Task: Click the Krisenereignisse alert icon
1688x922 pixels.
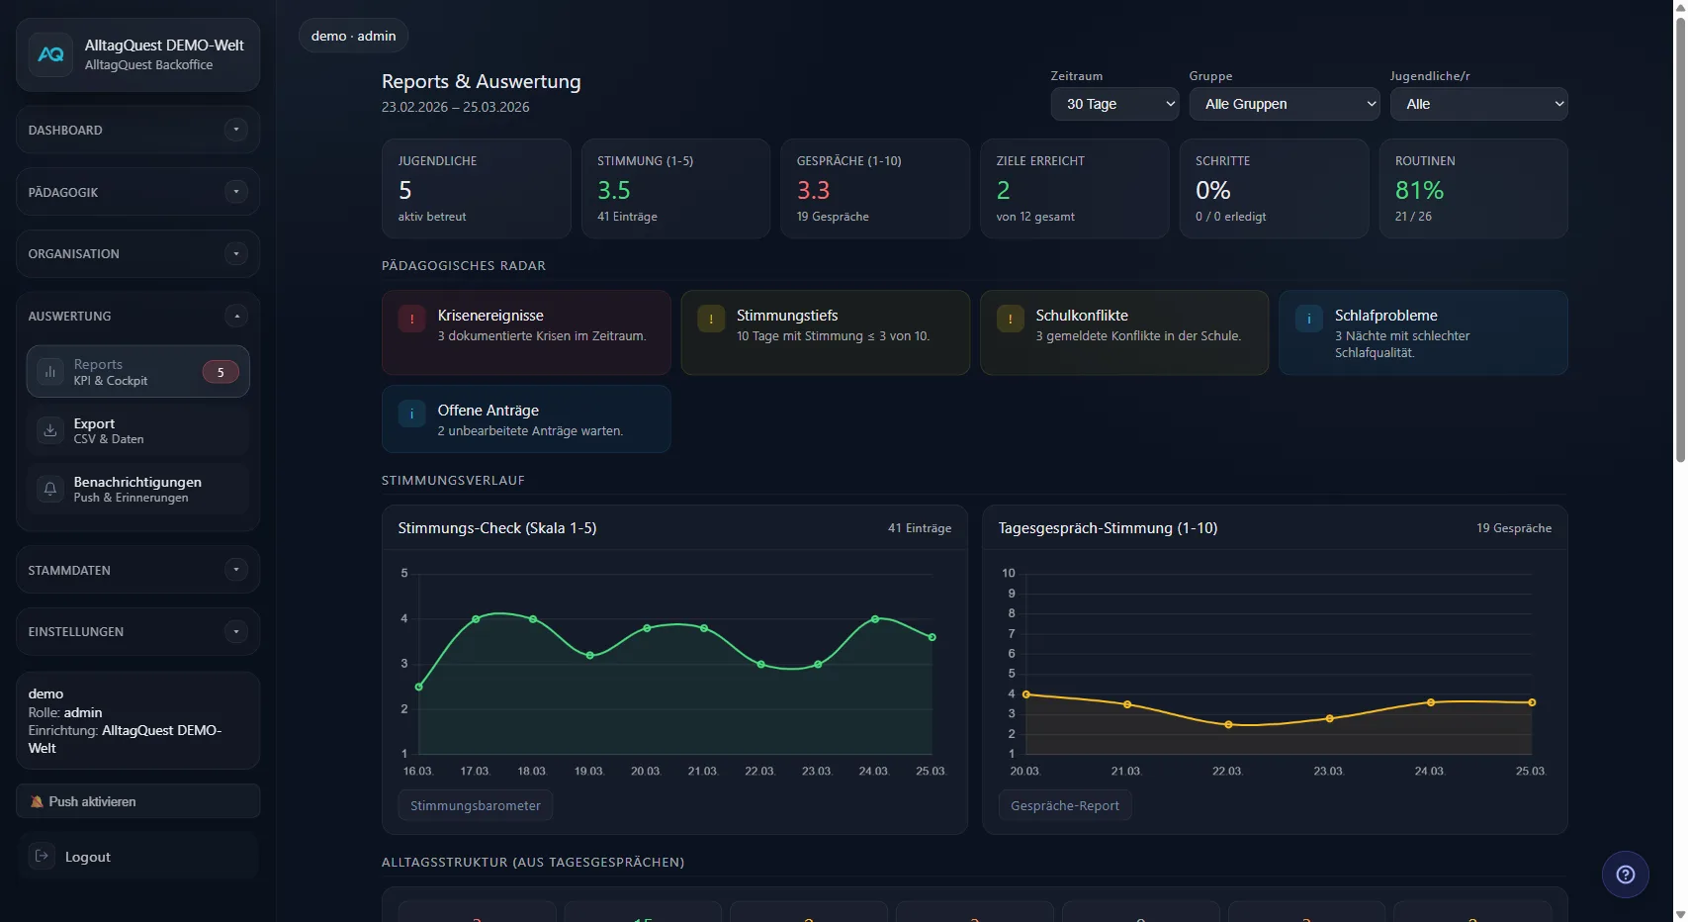Action: (411, 319)
